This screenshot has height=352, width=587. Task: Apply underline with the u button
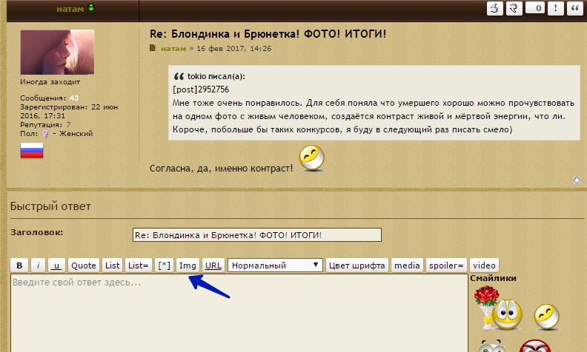[56, 265]
